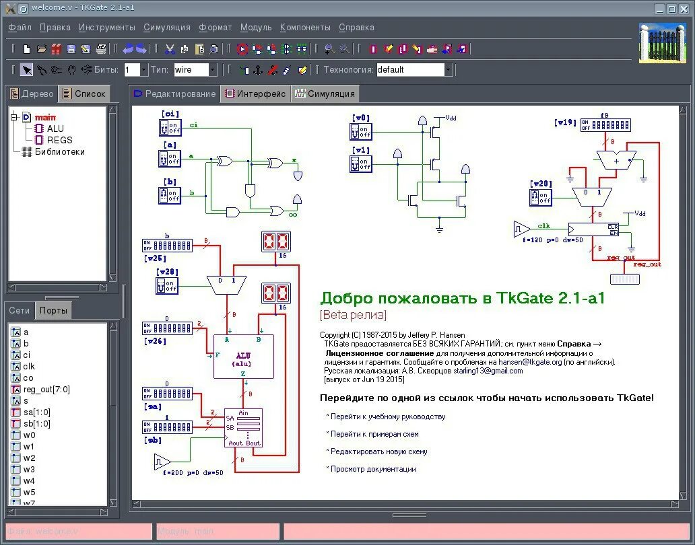Select the inverter bubble tool
This screenshot has height=545, width=695.
(x=57, y=69)
